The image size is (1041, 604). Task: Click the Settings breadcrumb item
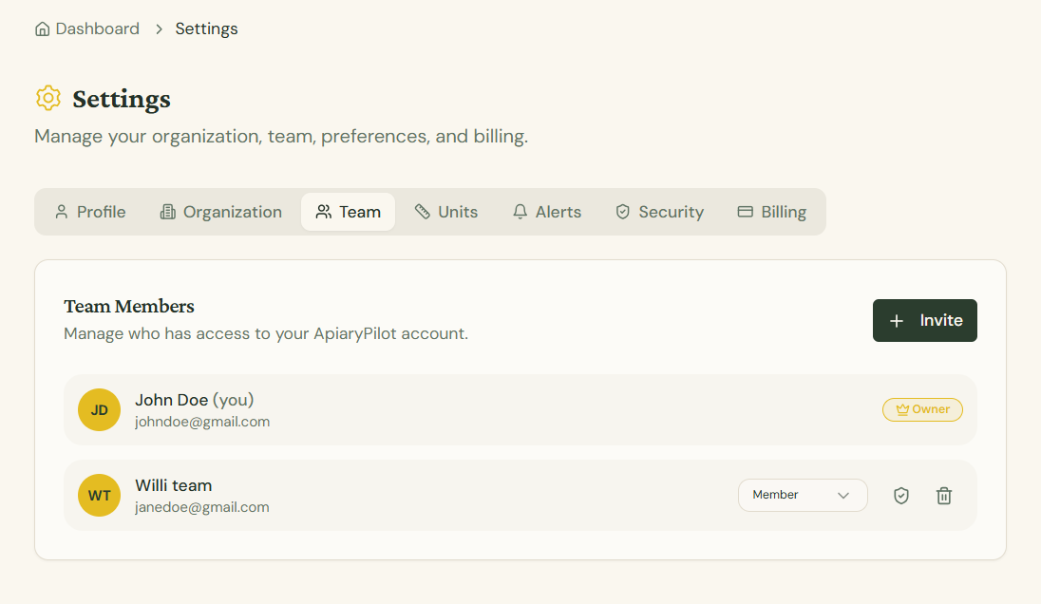[x=206, y=29]
